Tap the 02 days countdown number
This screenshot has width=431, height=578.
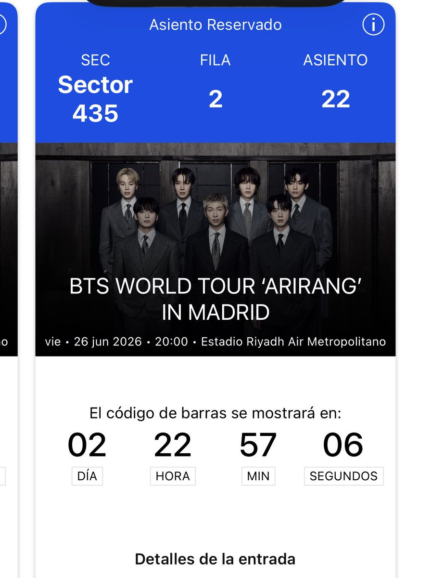tap(87, 445)
